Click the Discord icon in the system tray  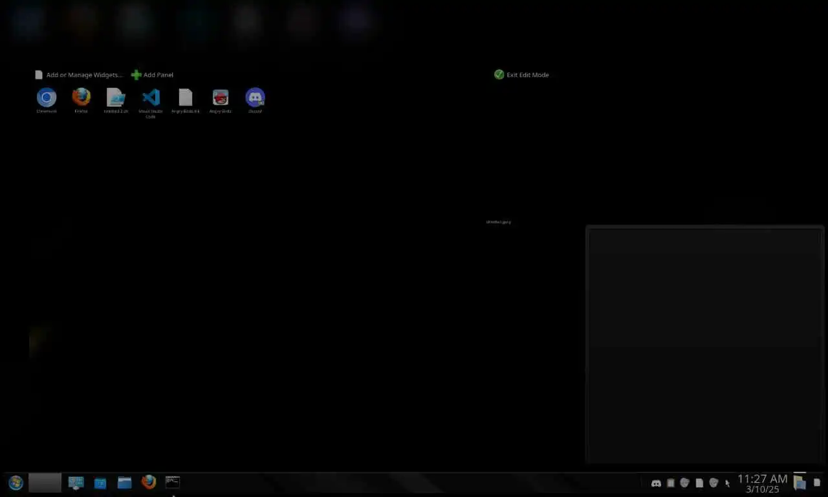click(656, 483)
